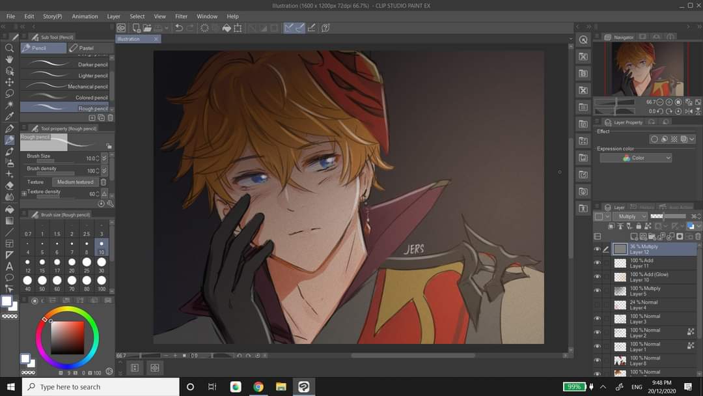Click the Clear (sparkle) icon in command bar
Viewport: 703px width, 396px height.
tap(204, 28)
